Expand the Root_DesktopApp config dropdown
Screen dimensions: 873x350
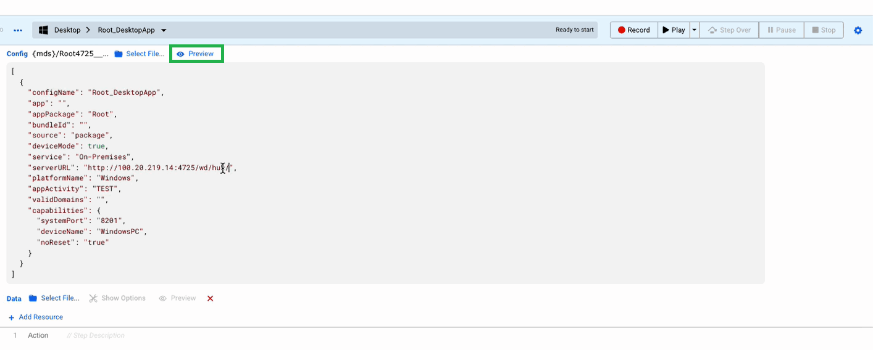point(164,30)
